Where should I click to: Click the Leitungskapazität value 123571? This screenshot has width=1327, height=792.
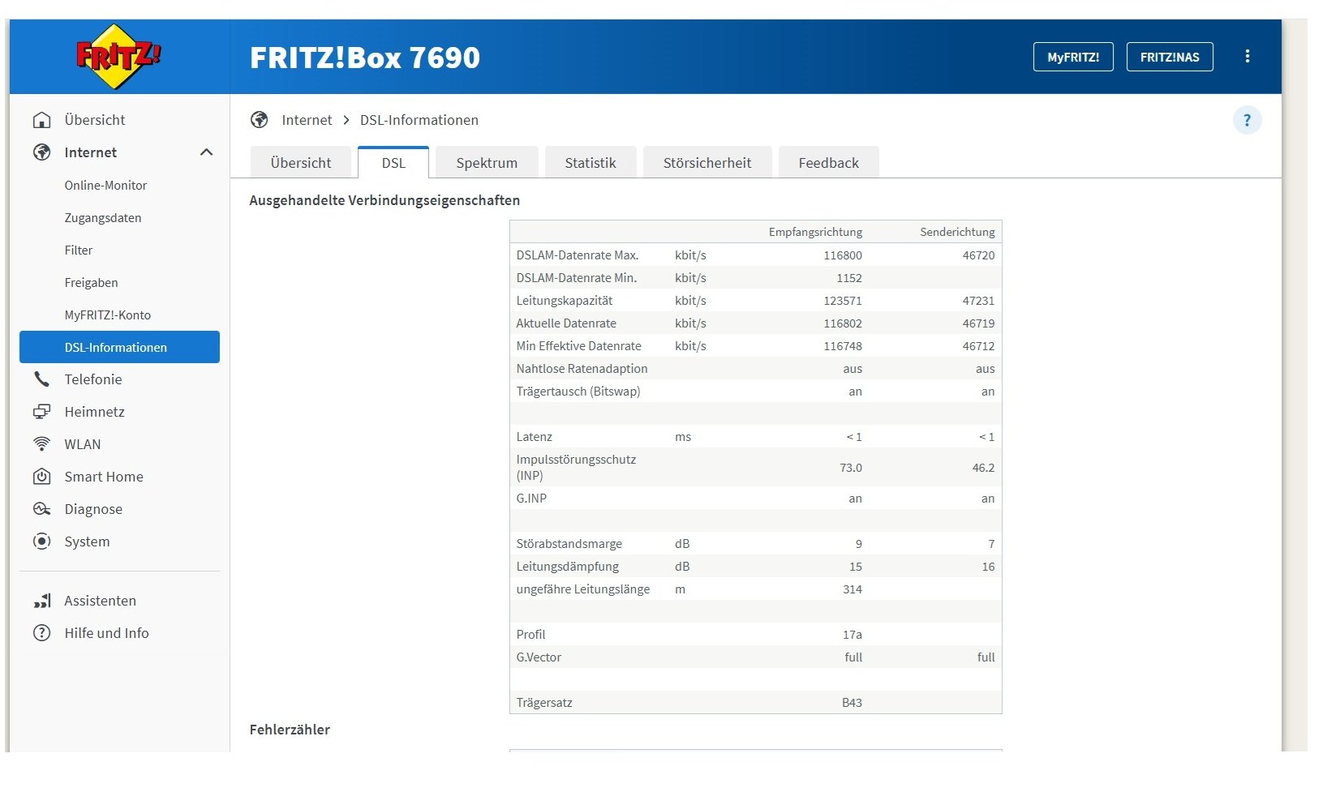point(843,300)
